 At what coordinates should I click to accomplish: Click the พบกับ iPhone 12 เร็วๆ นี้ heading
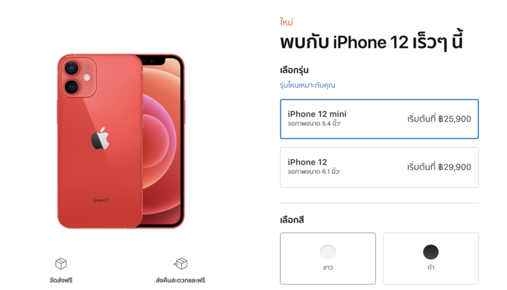tap(371, 41)
